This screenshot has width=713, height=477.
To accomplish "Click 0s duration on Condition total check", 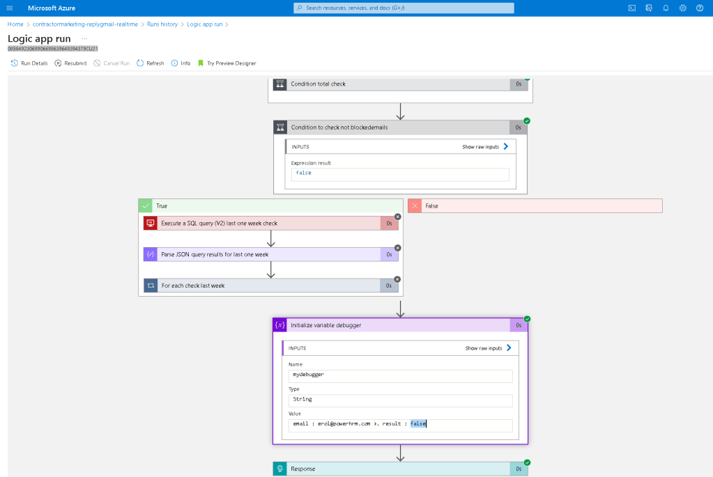I will 519,84.
